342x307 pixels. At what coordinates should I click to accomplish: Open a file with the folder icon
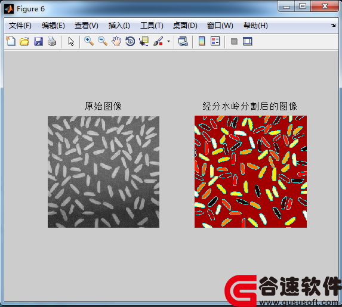coord(24,41)
